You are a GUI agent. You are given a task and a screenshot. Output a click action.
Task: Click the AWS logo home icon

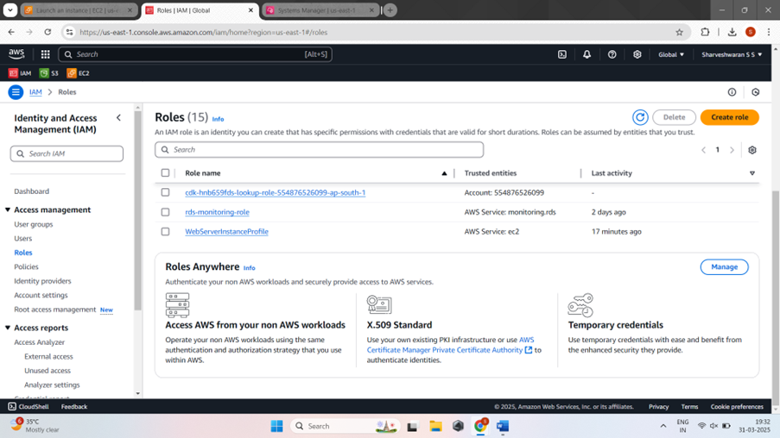pos(16,54)
